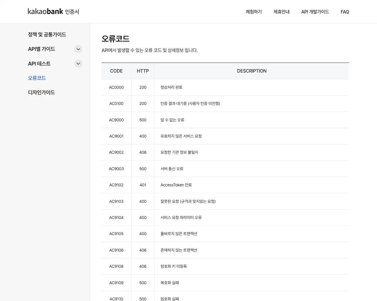The image size is (377, 301).
Task: Click the HTTP column header
Action: (x=143, y=71)
